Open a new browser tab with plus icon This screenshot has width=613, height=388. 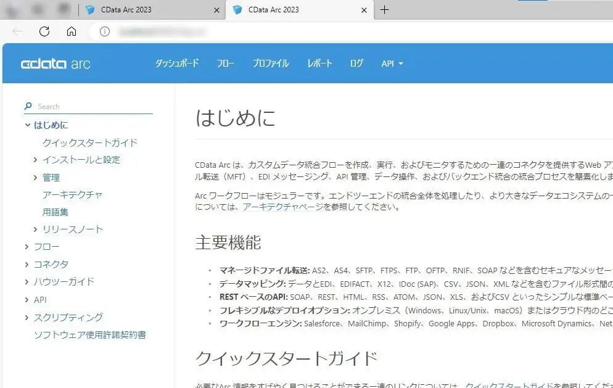click(384, 10)
